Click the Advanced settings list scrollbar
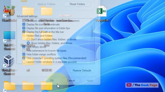Screen dimensions: 165x92 [x=92, y=32]
